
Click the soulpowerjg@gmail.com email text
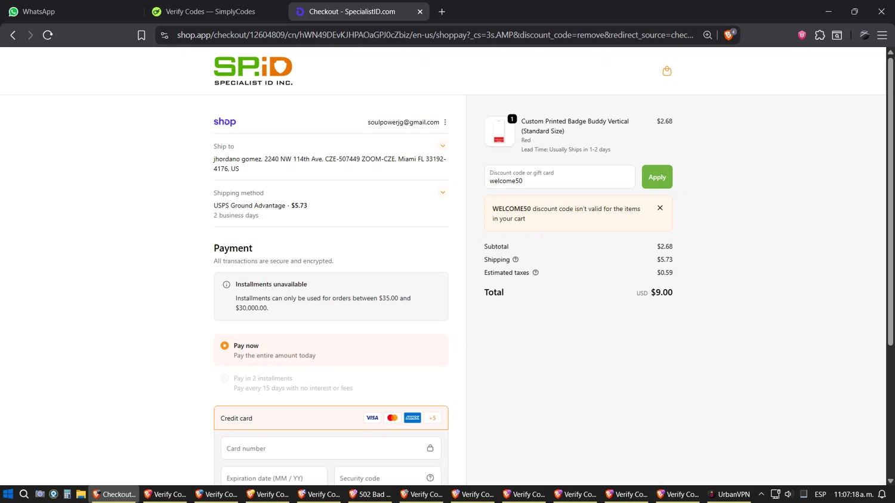pyautogui.click(x=403, y=122)
